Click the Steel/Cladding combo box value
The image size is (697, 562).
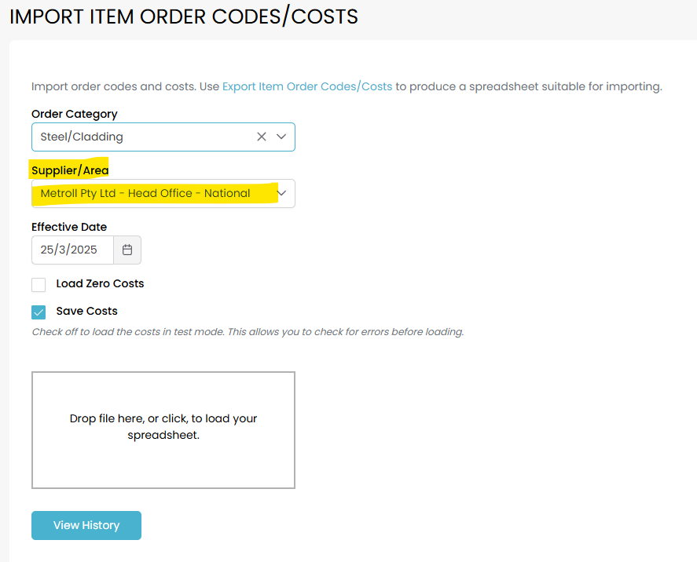pyautogui.click(x=83, y=137)
